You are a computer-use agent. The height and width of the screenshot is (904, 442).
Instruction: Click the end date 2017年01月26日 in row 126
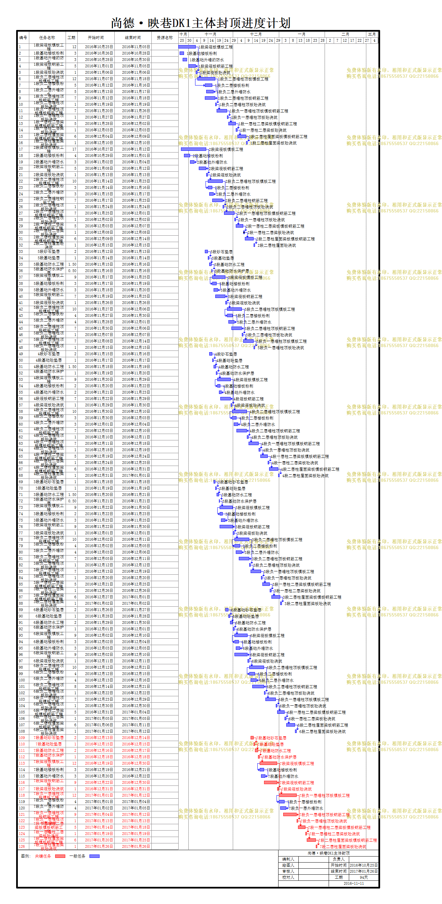click(x=133, y=846)
